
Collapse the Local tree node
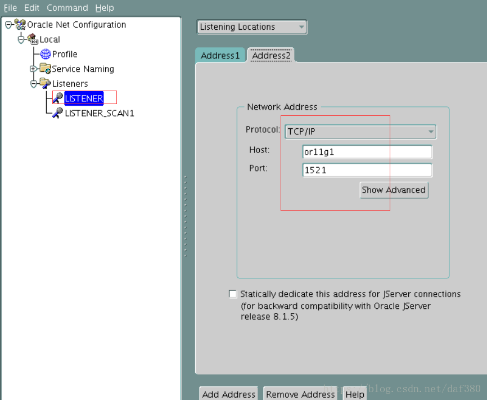tap(21, 39)
